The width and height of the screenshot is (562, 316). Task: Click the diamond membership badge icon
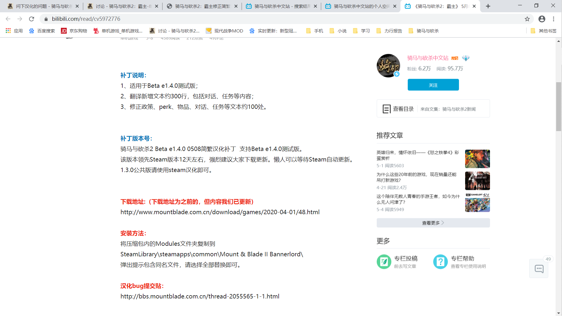pos(465,58)
